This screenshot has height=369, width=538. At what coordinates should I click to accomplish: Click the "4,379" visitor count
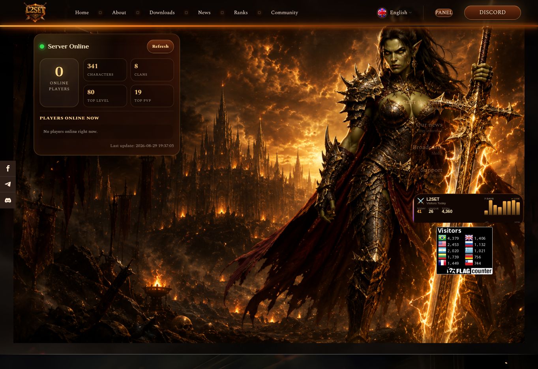[453, 239]
